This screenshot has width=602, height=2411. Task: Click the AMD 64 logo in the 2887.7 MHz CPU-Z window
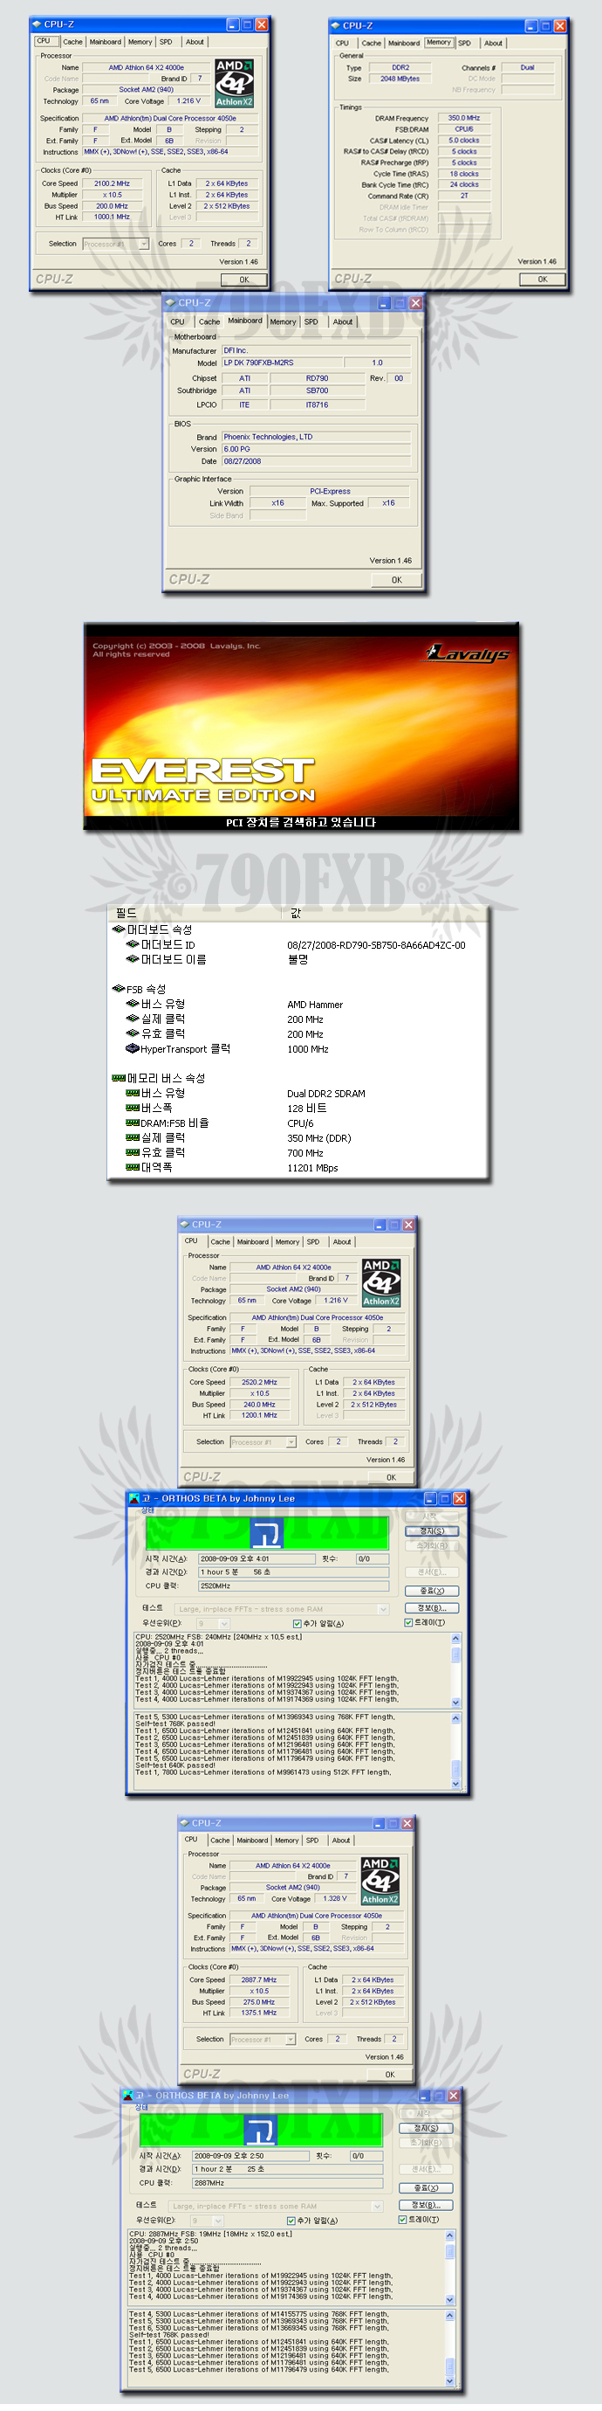click(380, 1883)
